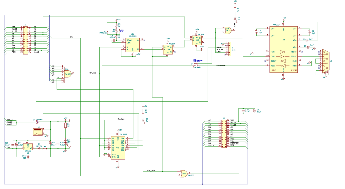Click the DB9 serial connector J3

pos(325,60)
